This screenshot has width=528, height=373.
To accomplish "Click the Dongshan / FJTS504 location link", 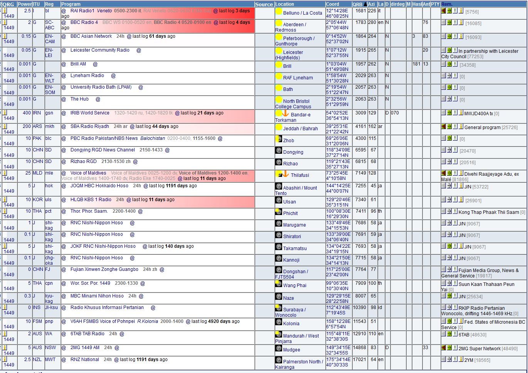I will tap(292, 274).
